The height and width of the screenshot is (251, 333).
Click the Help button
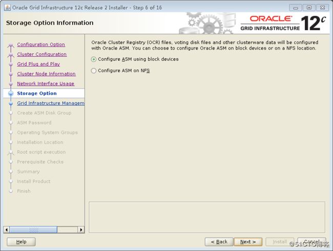pyautogui.click(x=21, y=242)
